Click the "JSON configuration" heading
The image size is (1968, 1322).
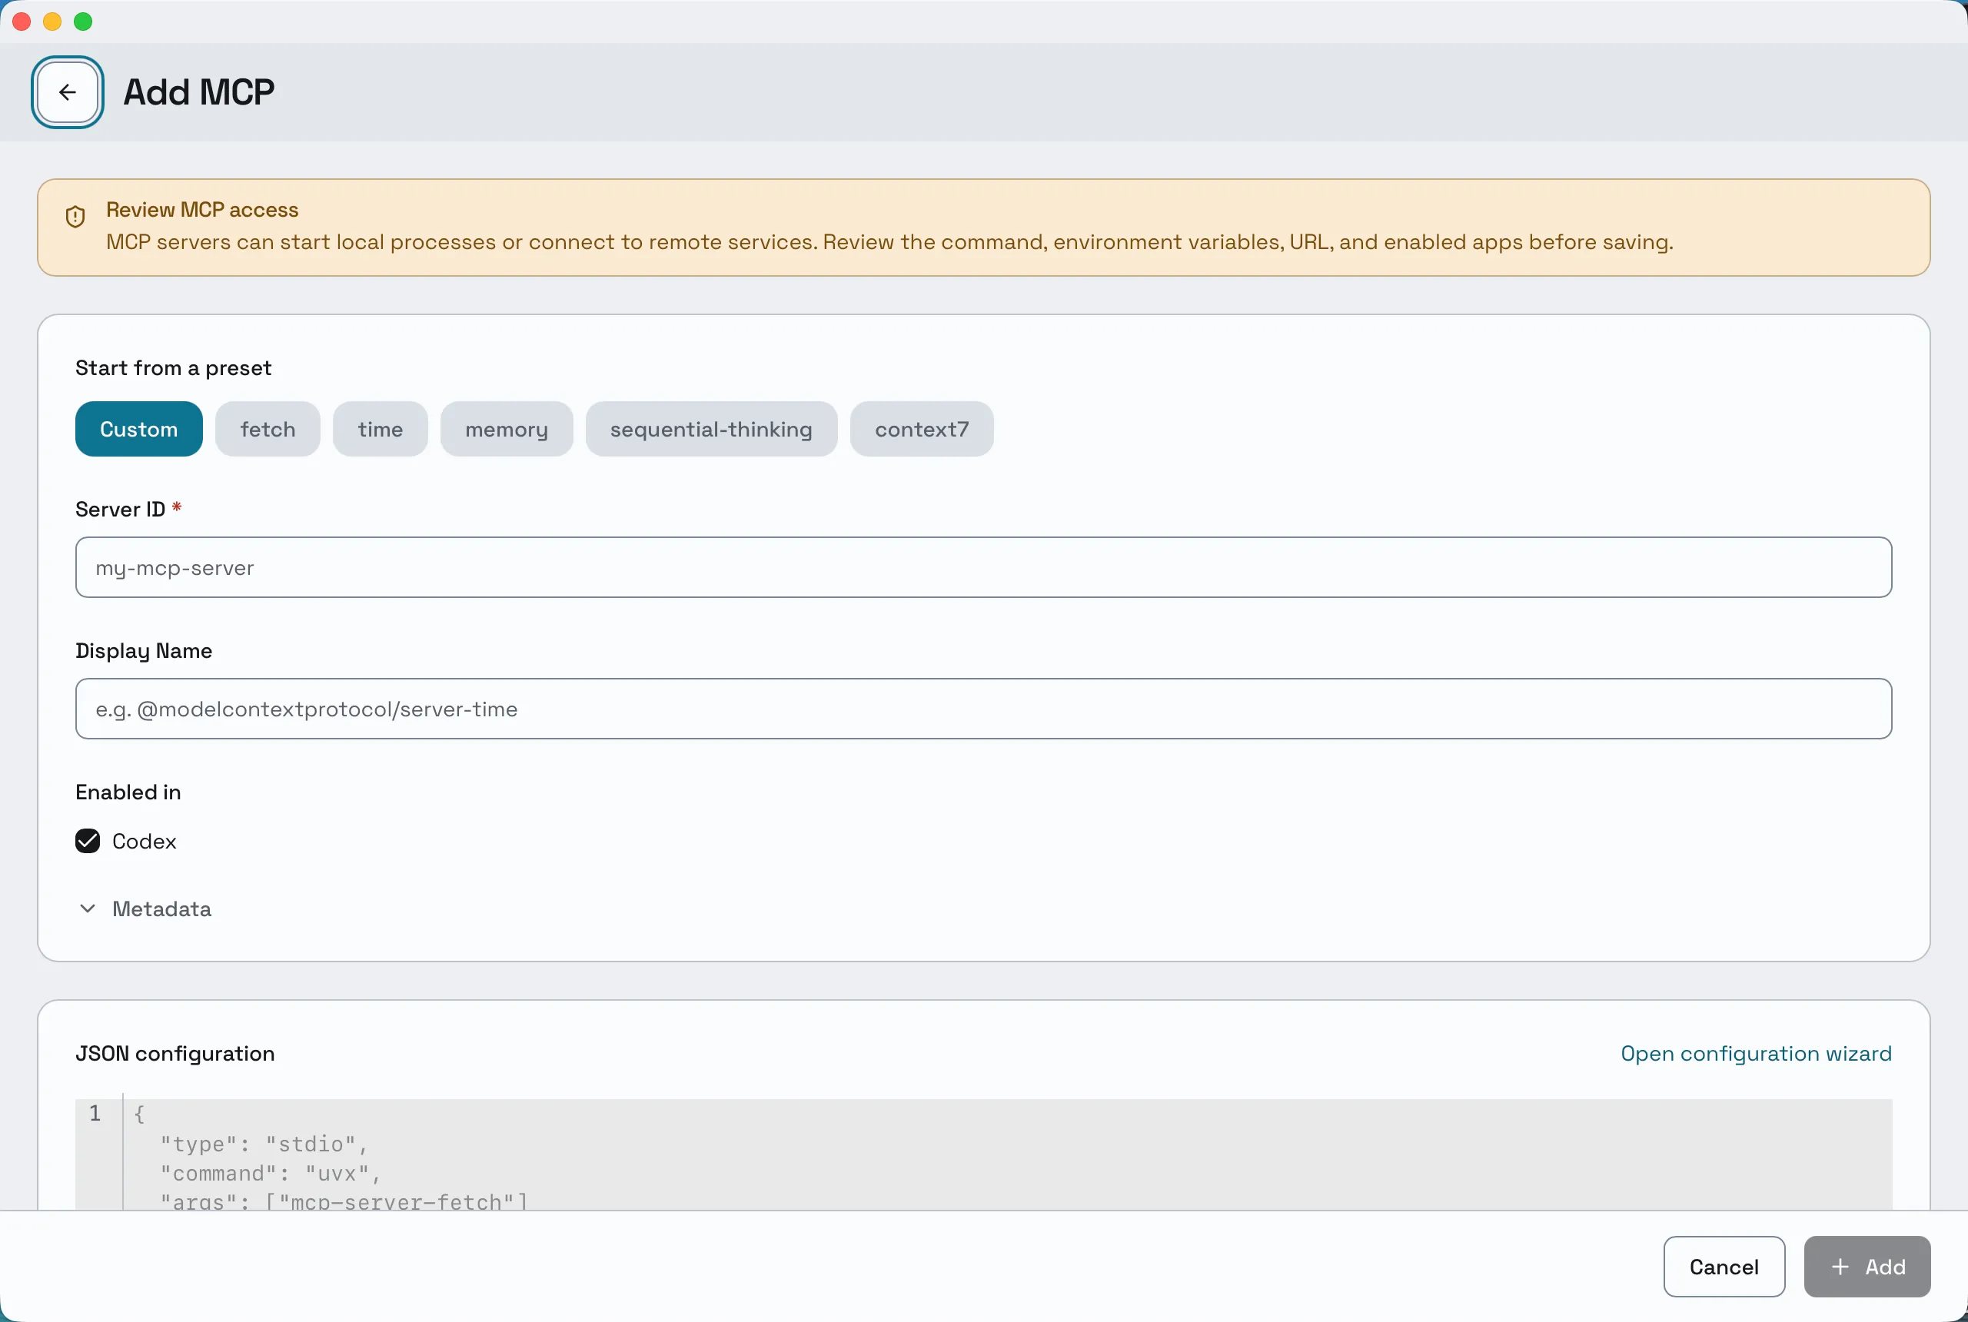pyautogui.click(x=175, y=1054)
